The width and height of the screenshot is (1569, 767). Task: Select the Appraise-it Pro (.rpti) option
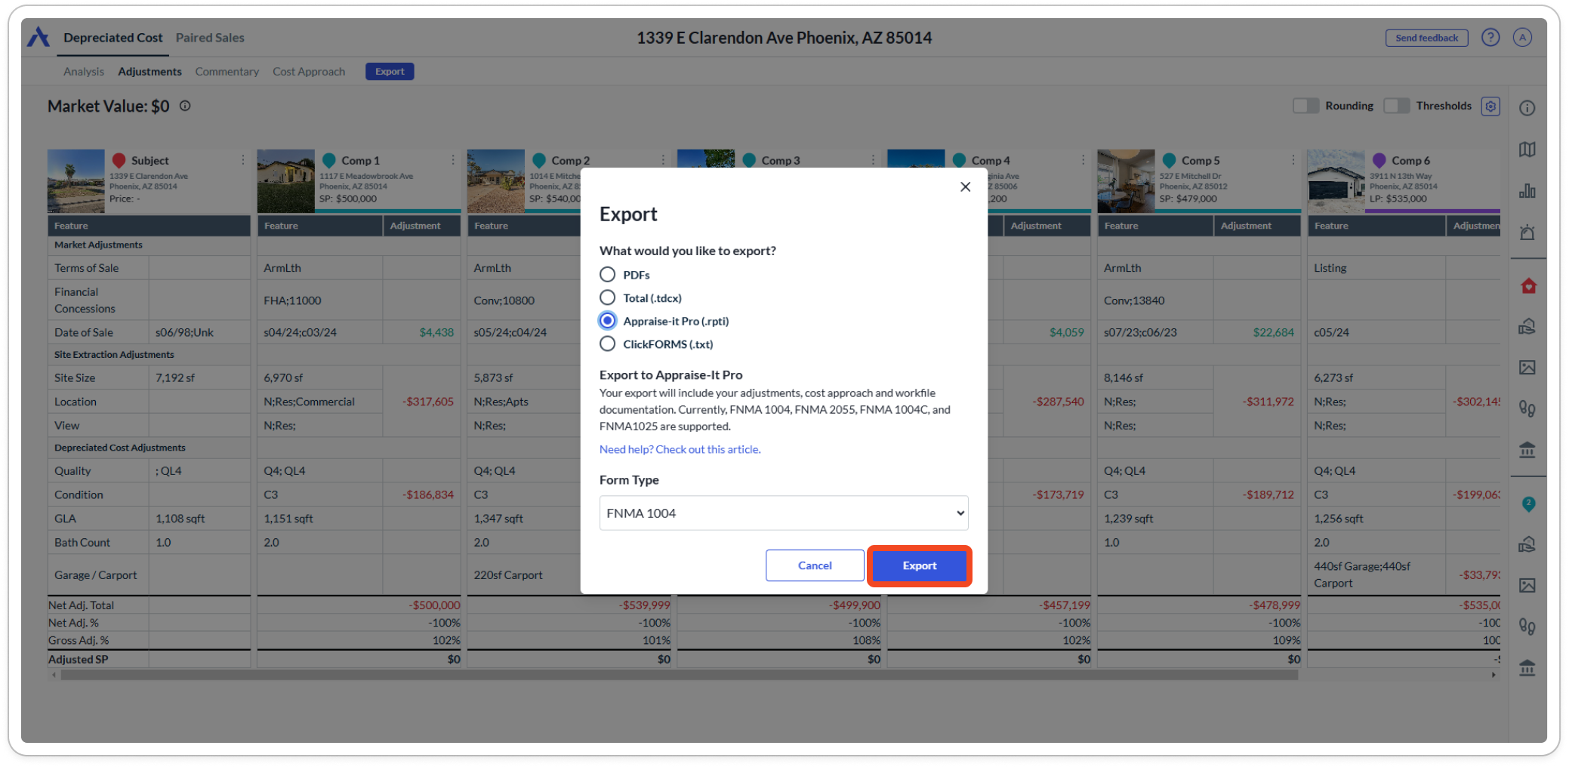pos(607,321)
